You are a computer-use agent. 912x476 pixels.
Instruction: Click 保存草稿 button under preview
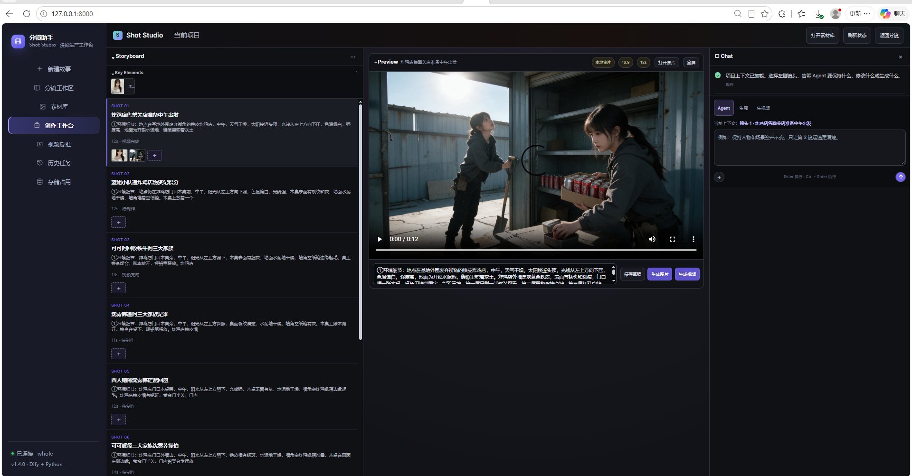pos(632,274)
